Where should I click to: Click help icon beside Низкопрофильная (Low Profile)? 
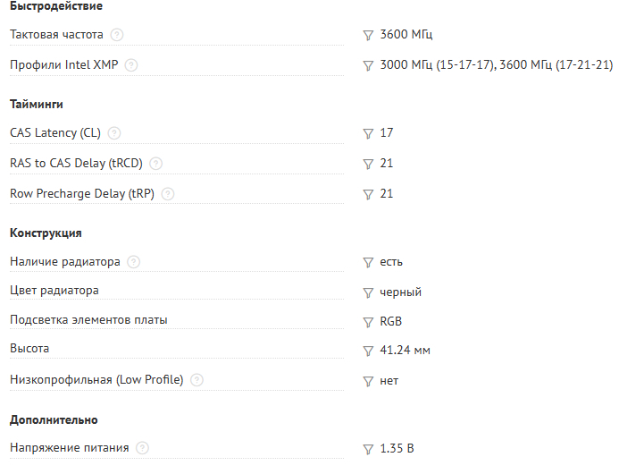[x=197, y=380]
